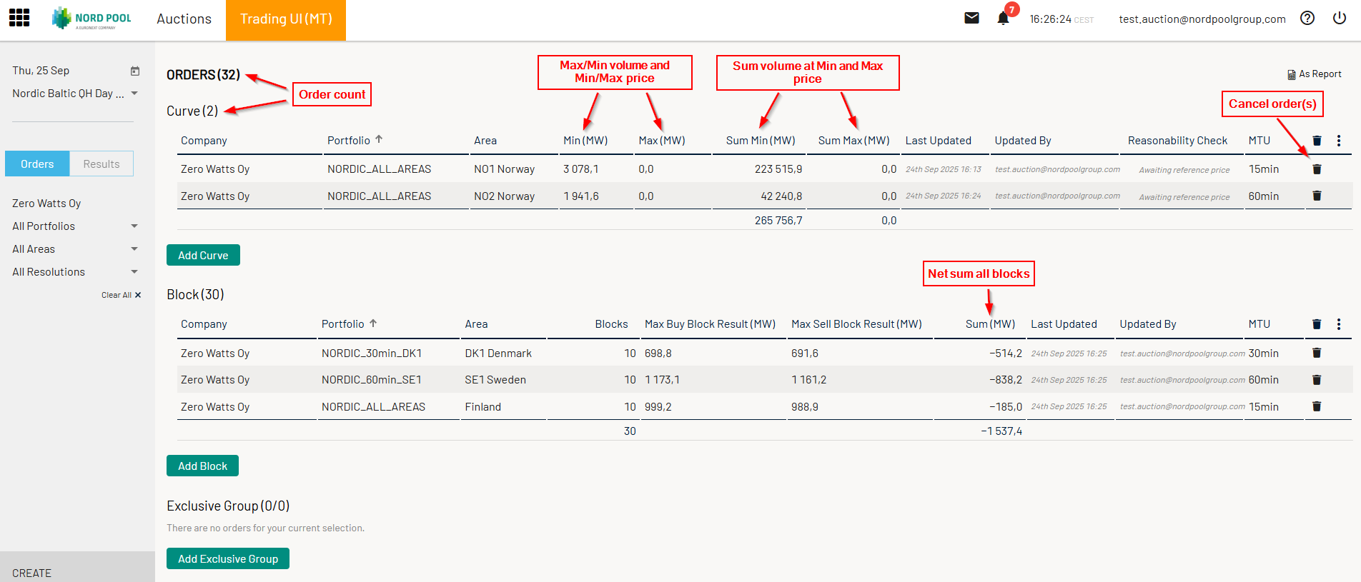Select the Trading UI (MT) tab
Screen dimensions: 1361x582
tap(286, 20)
